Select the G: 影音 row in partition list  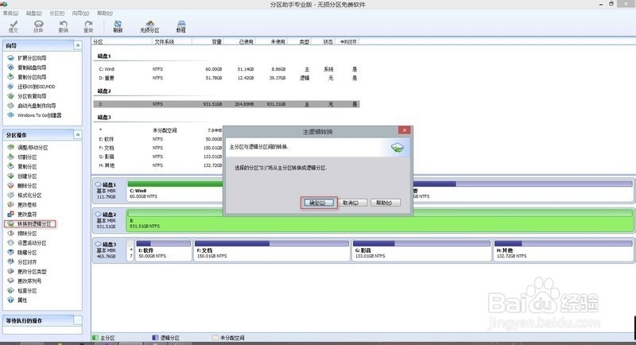(x=159, y=157)
